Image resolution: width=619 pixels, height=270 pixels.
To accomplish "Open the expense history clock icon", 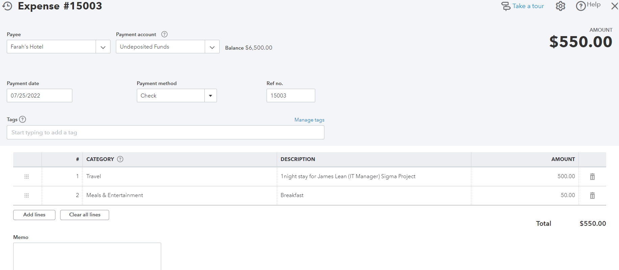I will [x=7, y=6].
